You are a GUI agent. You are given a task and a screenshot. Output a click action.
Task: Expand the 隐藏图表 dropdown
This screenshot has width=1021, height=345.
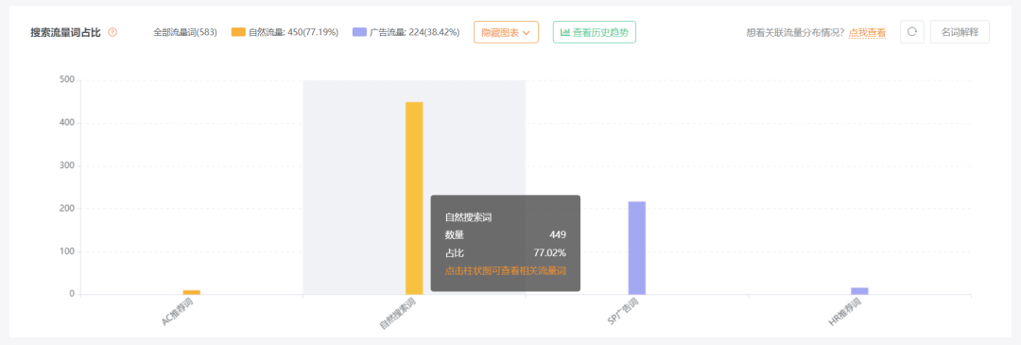click(x=506, y=32)
